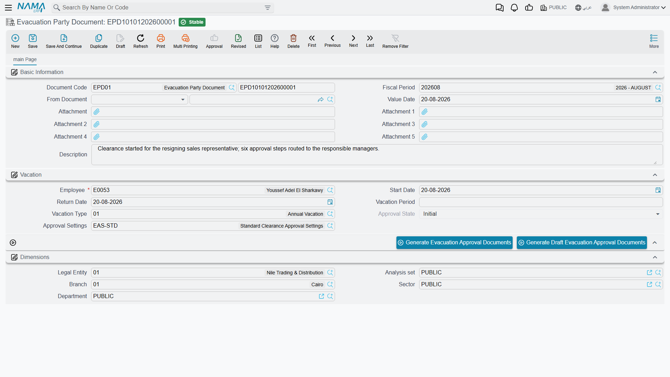Select the main Page tab
The image size is (670, 377).
coord(25,59)
